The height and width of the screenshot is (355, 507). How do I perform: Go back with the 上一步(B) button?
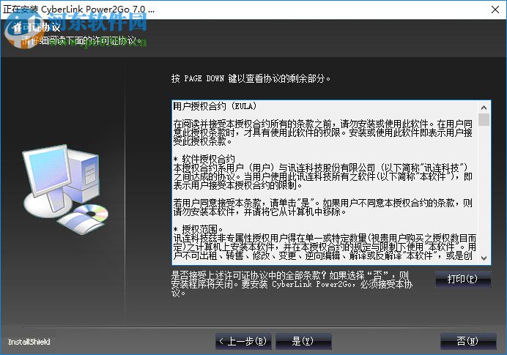pos(243,341)
